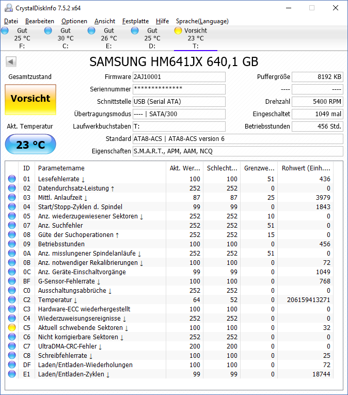This screenshot has height=395, width=348.
Task: Open the Ansicht menu
Action: pos(105,21)
